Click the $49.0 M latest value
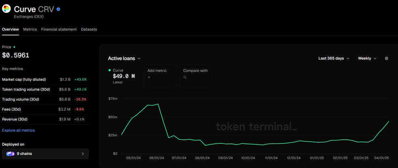 pyautogui.click(x=124, y=76)
